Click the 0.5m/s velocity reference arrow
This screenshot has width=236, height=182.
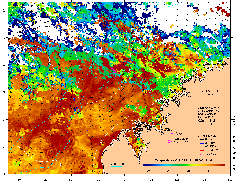pyautogui.click(x=207, y=124)
